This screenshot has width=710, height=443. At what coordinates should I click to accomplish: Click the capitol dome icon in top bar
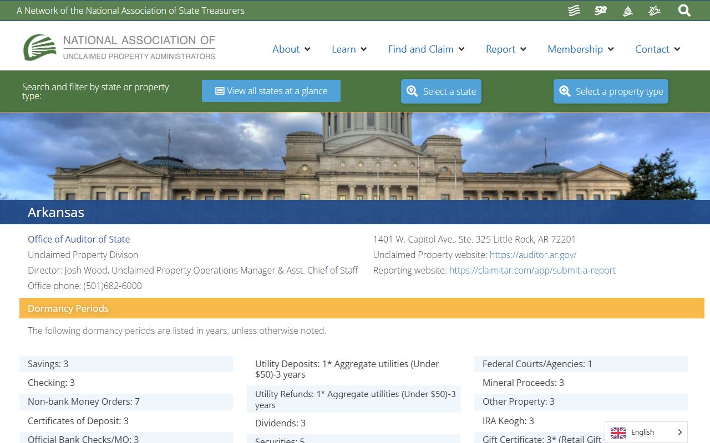[628, 11]
